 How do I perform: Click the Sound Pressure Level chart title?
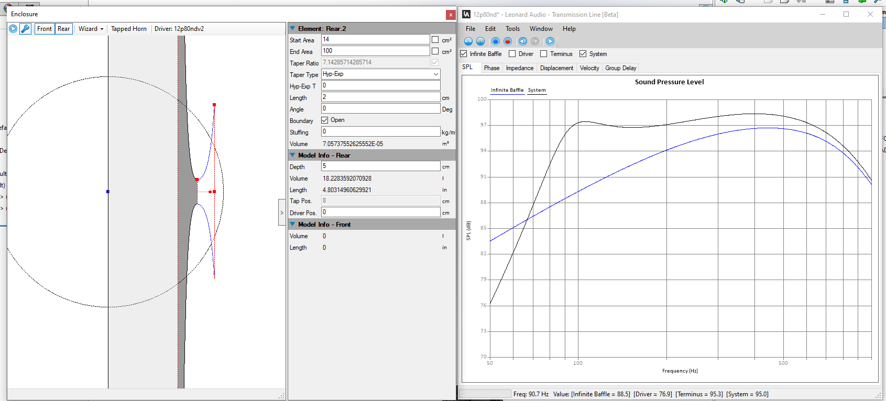tap(669, 82)
